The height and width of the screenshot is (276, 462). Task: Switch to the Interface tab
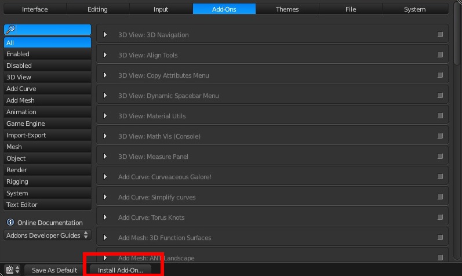35,9
